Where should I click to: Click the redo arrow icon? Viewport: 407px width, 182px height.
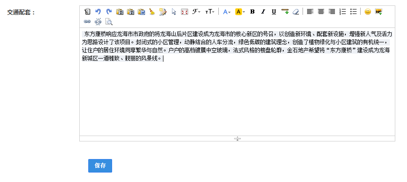109,12
